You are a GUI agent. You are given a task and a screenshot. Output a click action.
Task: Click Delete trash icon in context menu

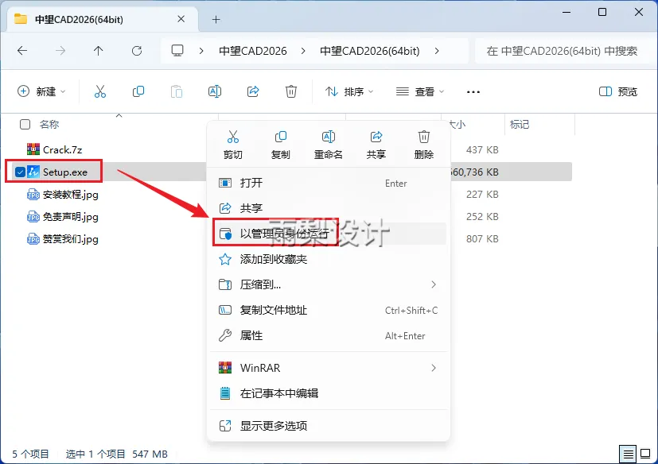tap(424, 137)
